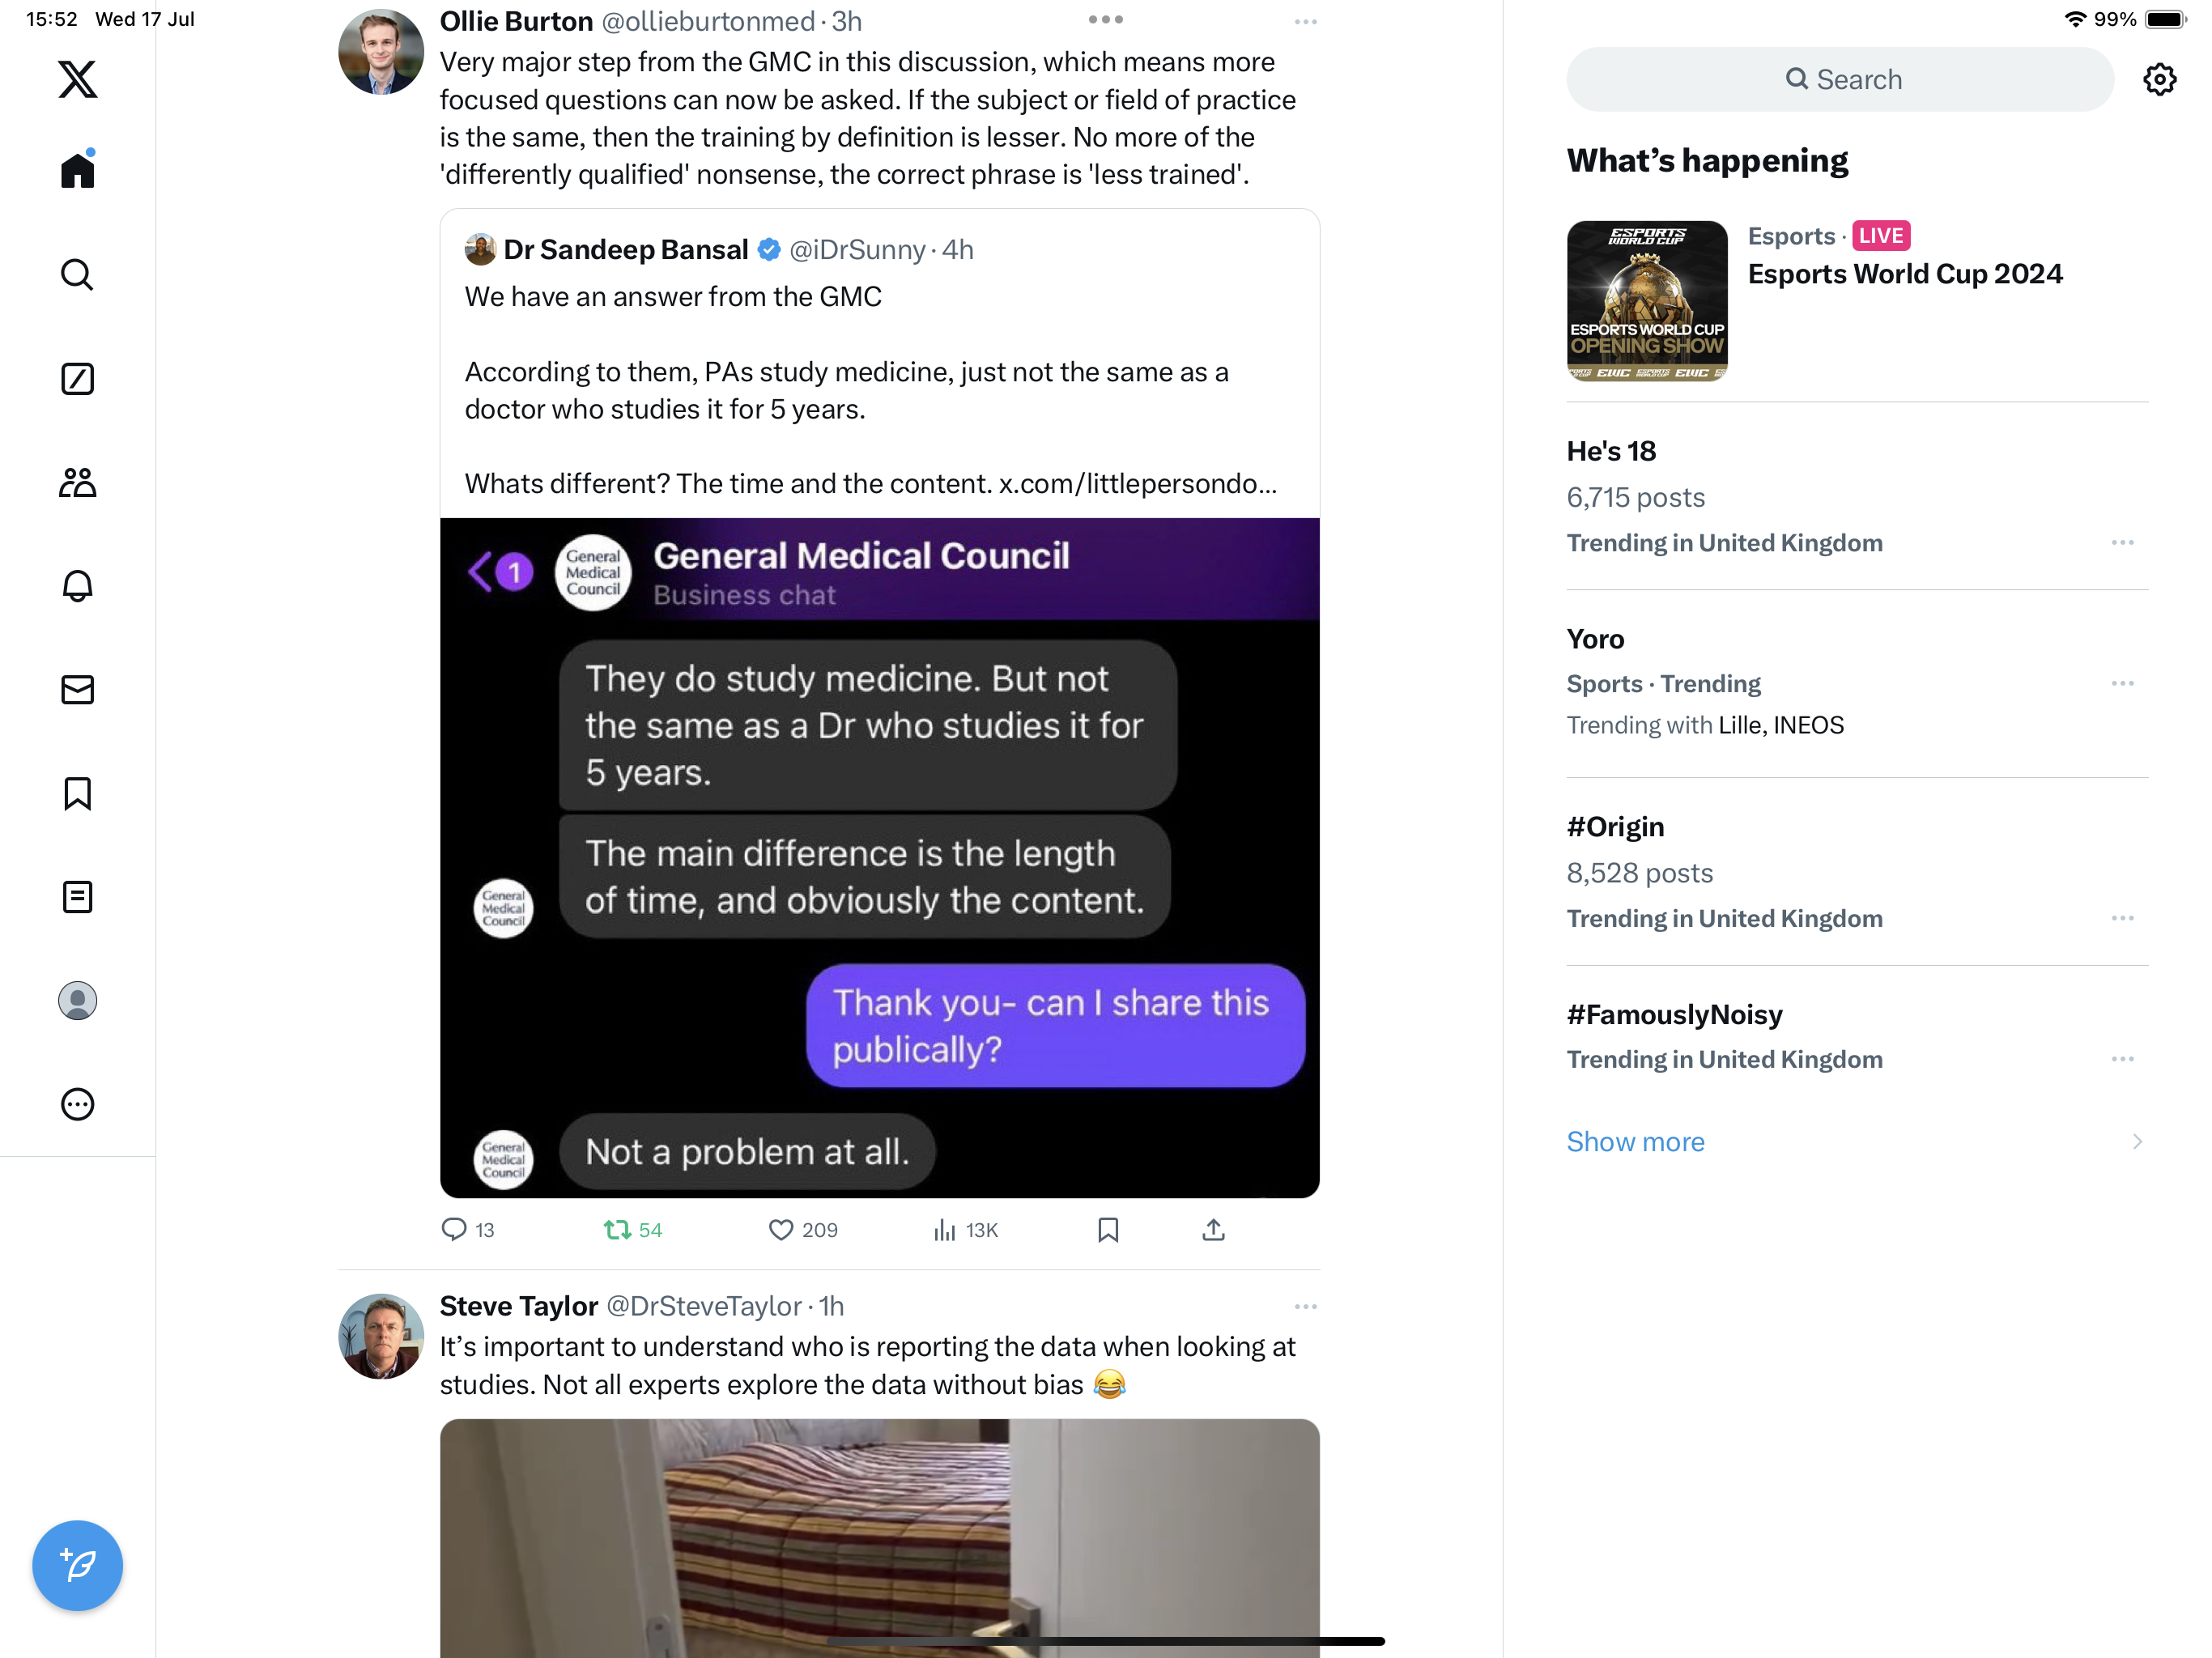Open more options for Ollie Burton's post
The image size is (2212, 1658).
1305,21
